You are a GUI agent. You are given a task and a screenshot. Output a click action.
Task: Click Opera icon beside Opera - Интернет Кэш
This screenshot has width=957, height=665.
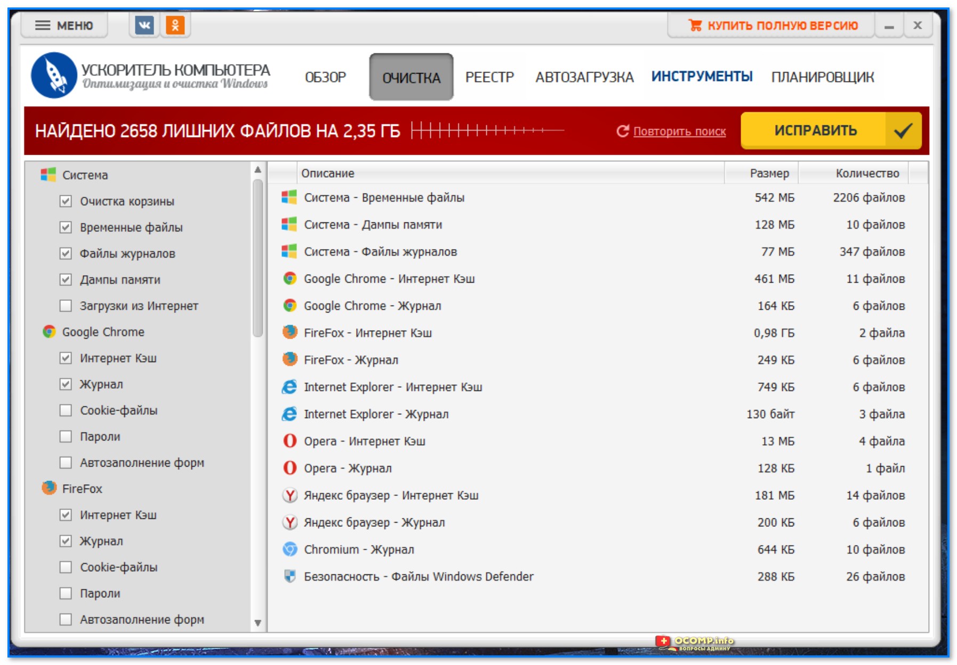(x=289, y=440)
